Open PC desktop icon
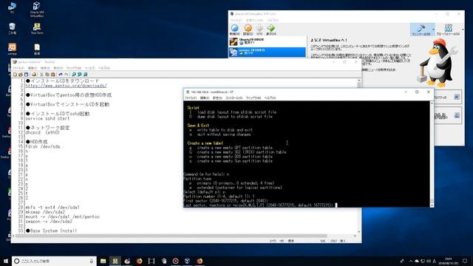This screenshot has width=473, height=266. (x=12, y=8)
